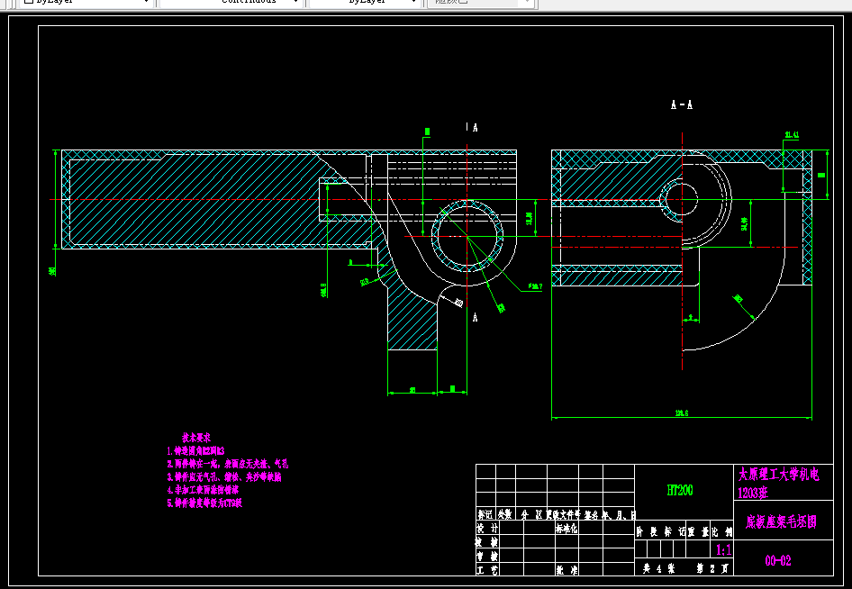Select the text 太原理工大学机电
This screenshot has width=852, height=589.
point(778,475)
